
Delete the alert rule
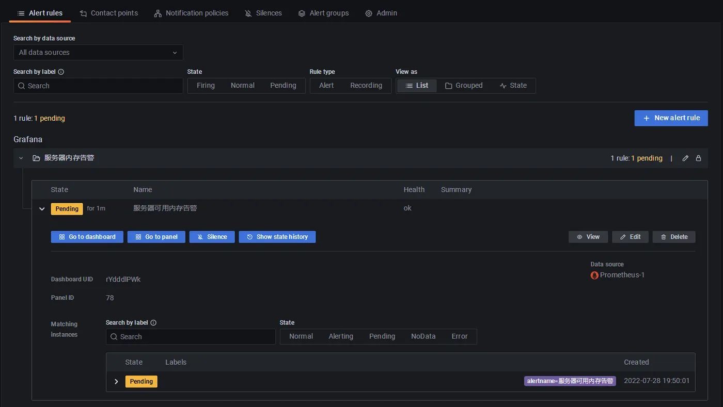click(674, 237)
